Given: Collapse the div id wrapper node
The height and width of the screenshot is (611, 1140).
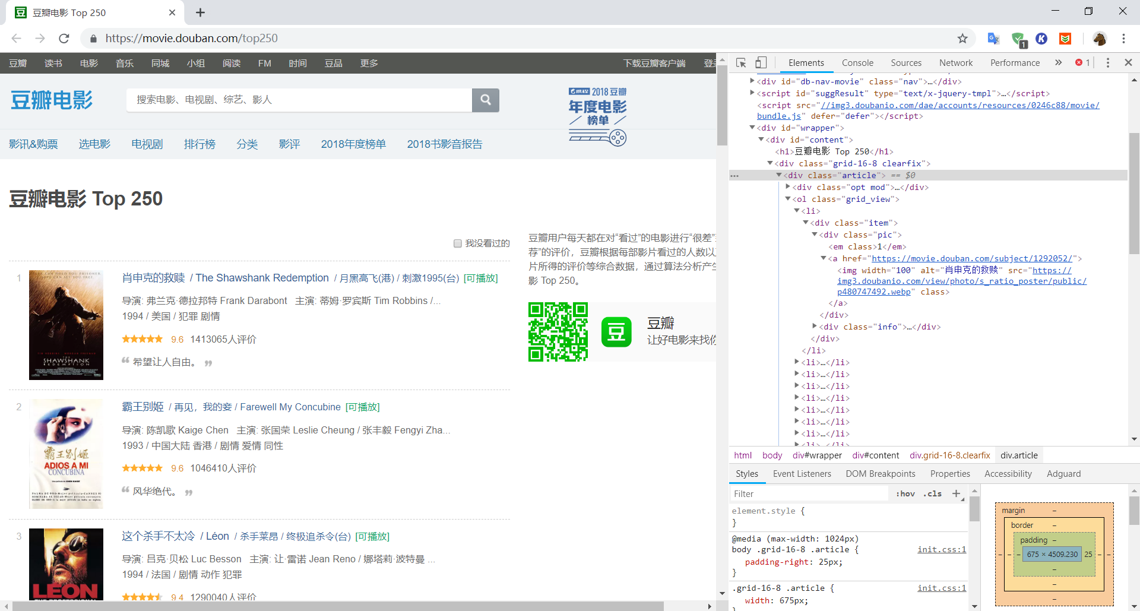Looking at the screenshot, I should pos(752,128).
